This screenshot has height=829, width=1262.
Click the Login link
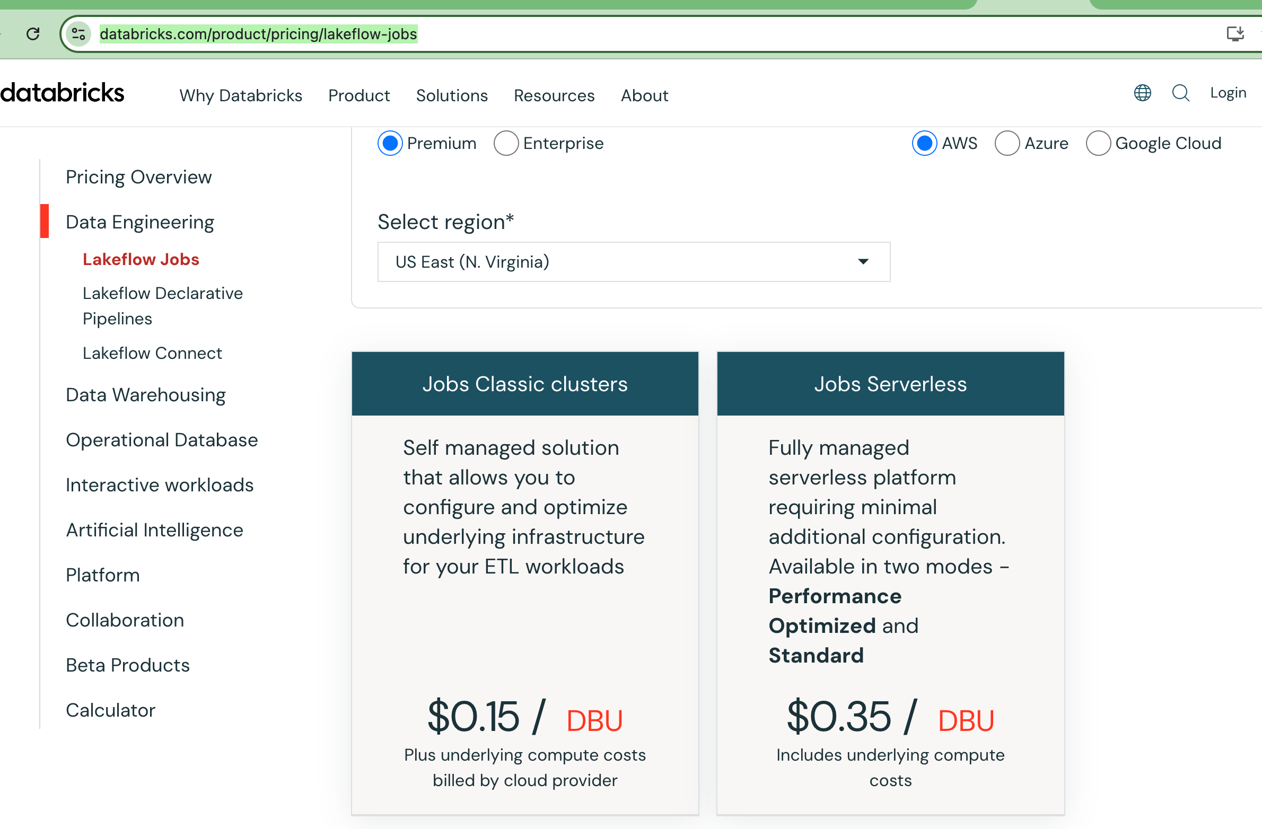coord(1228,93)
